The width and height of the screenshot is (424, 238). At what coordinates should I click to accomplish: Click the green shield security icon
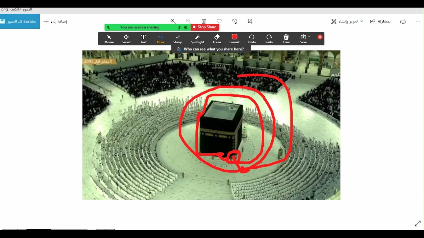[x=186, y=27]
